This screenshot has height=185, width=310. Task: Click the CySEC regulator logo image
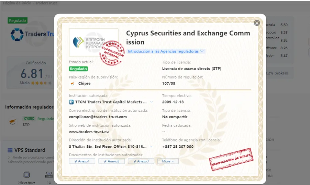point(94,42)
